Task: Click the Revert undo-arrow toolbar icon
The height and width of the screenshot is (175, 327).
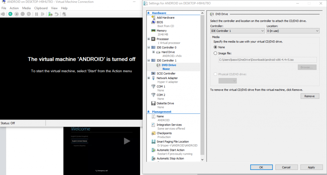Action: 56,14
